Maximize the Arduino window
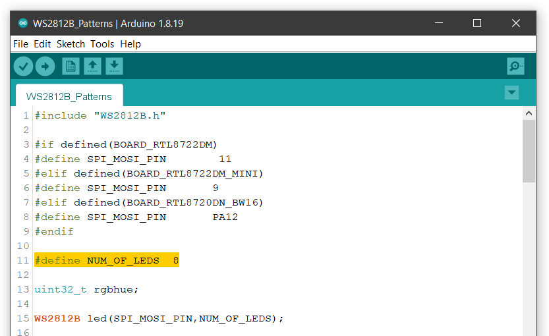Screen dimensions: 549x336 477,24
